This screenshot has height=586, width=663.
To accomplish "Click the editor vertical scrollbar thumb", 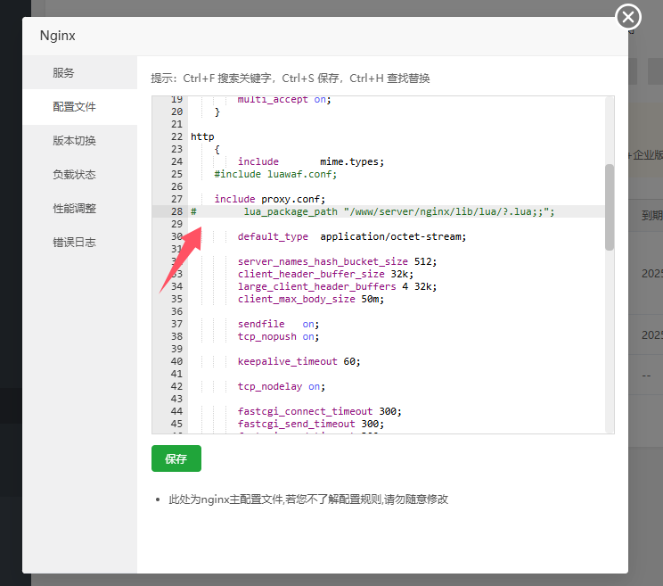I will [x=610, y=207].
